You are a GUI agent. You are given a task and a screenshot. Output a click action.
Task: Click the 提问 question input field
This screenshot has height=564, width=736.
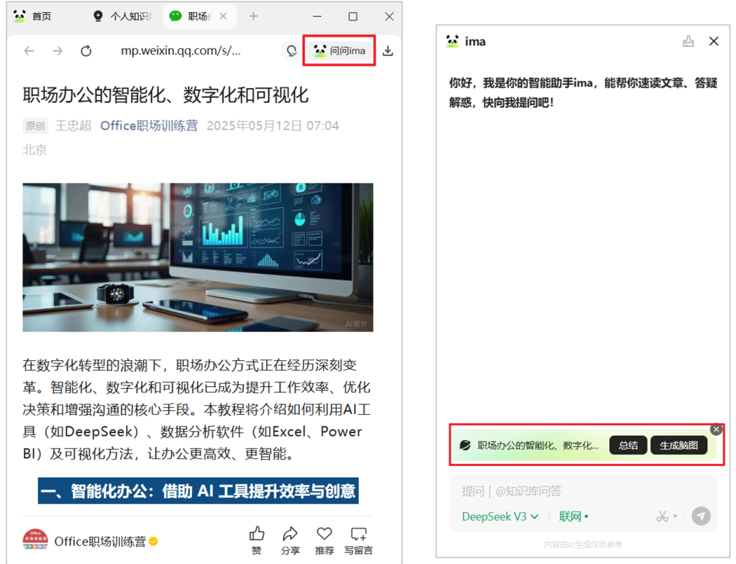[583, 491]
